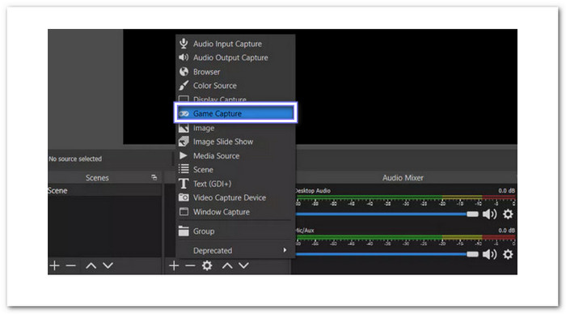Expand the Deprecated submenu arrow

[x=285, y=250]
